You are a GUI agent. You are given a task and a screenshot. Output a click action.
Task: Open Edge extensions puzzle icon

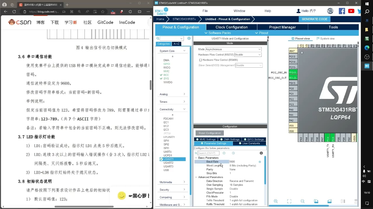[130, 12]
